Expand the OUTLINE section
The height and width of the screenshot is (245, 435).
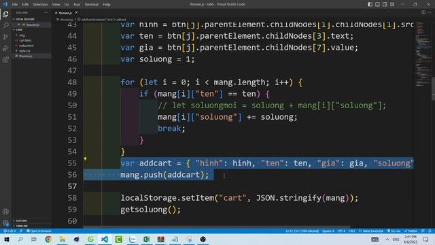click(x=21, y=220)
